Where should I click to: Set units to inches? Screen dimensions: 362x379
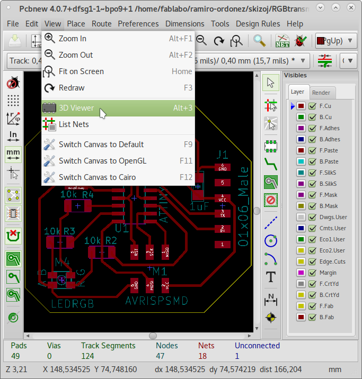[x=13, y=137]
